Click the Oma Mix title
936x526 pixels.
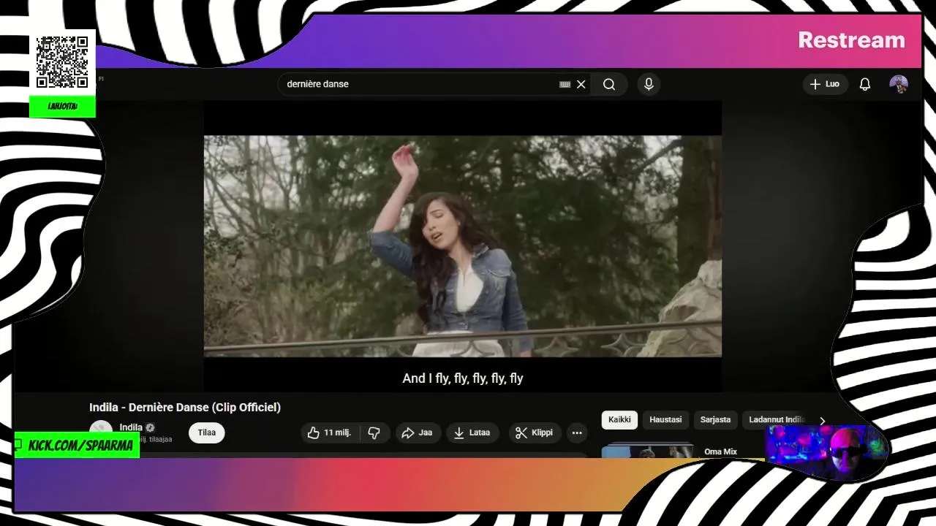pos(720,451)
